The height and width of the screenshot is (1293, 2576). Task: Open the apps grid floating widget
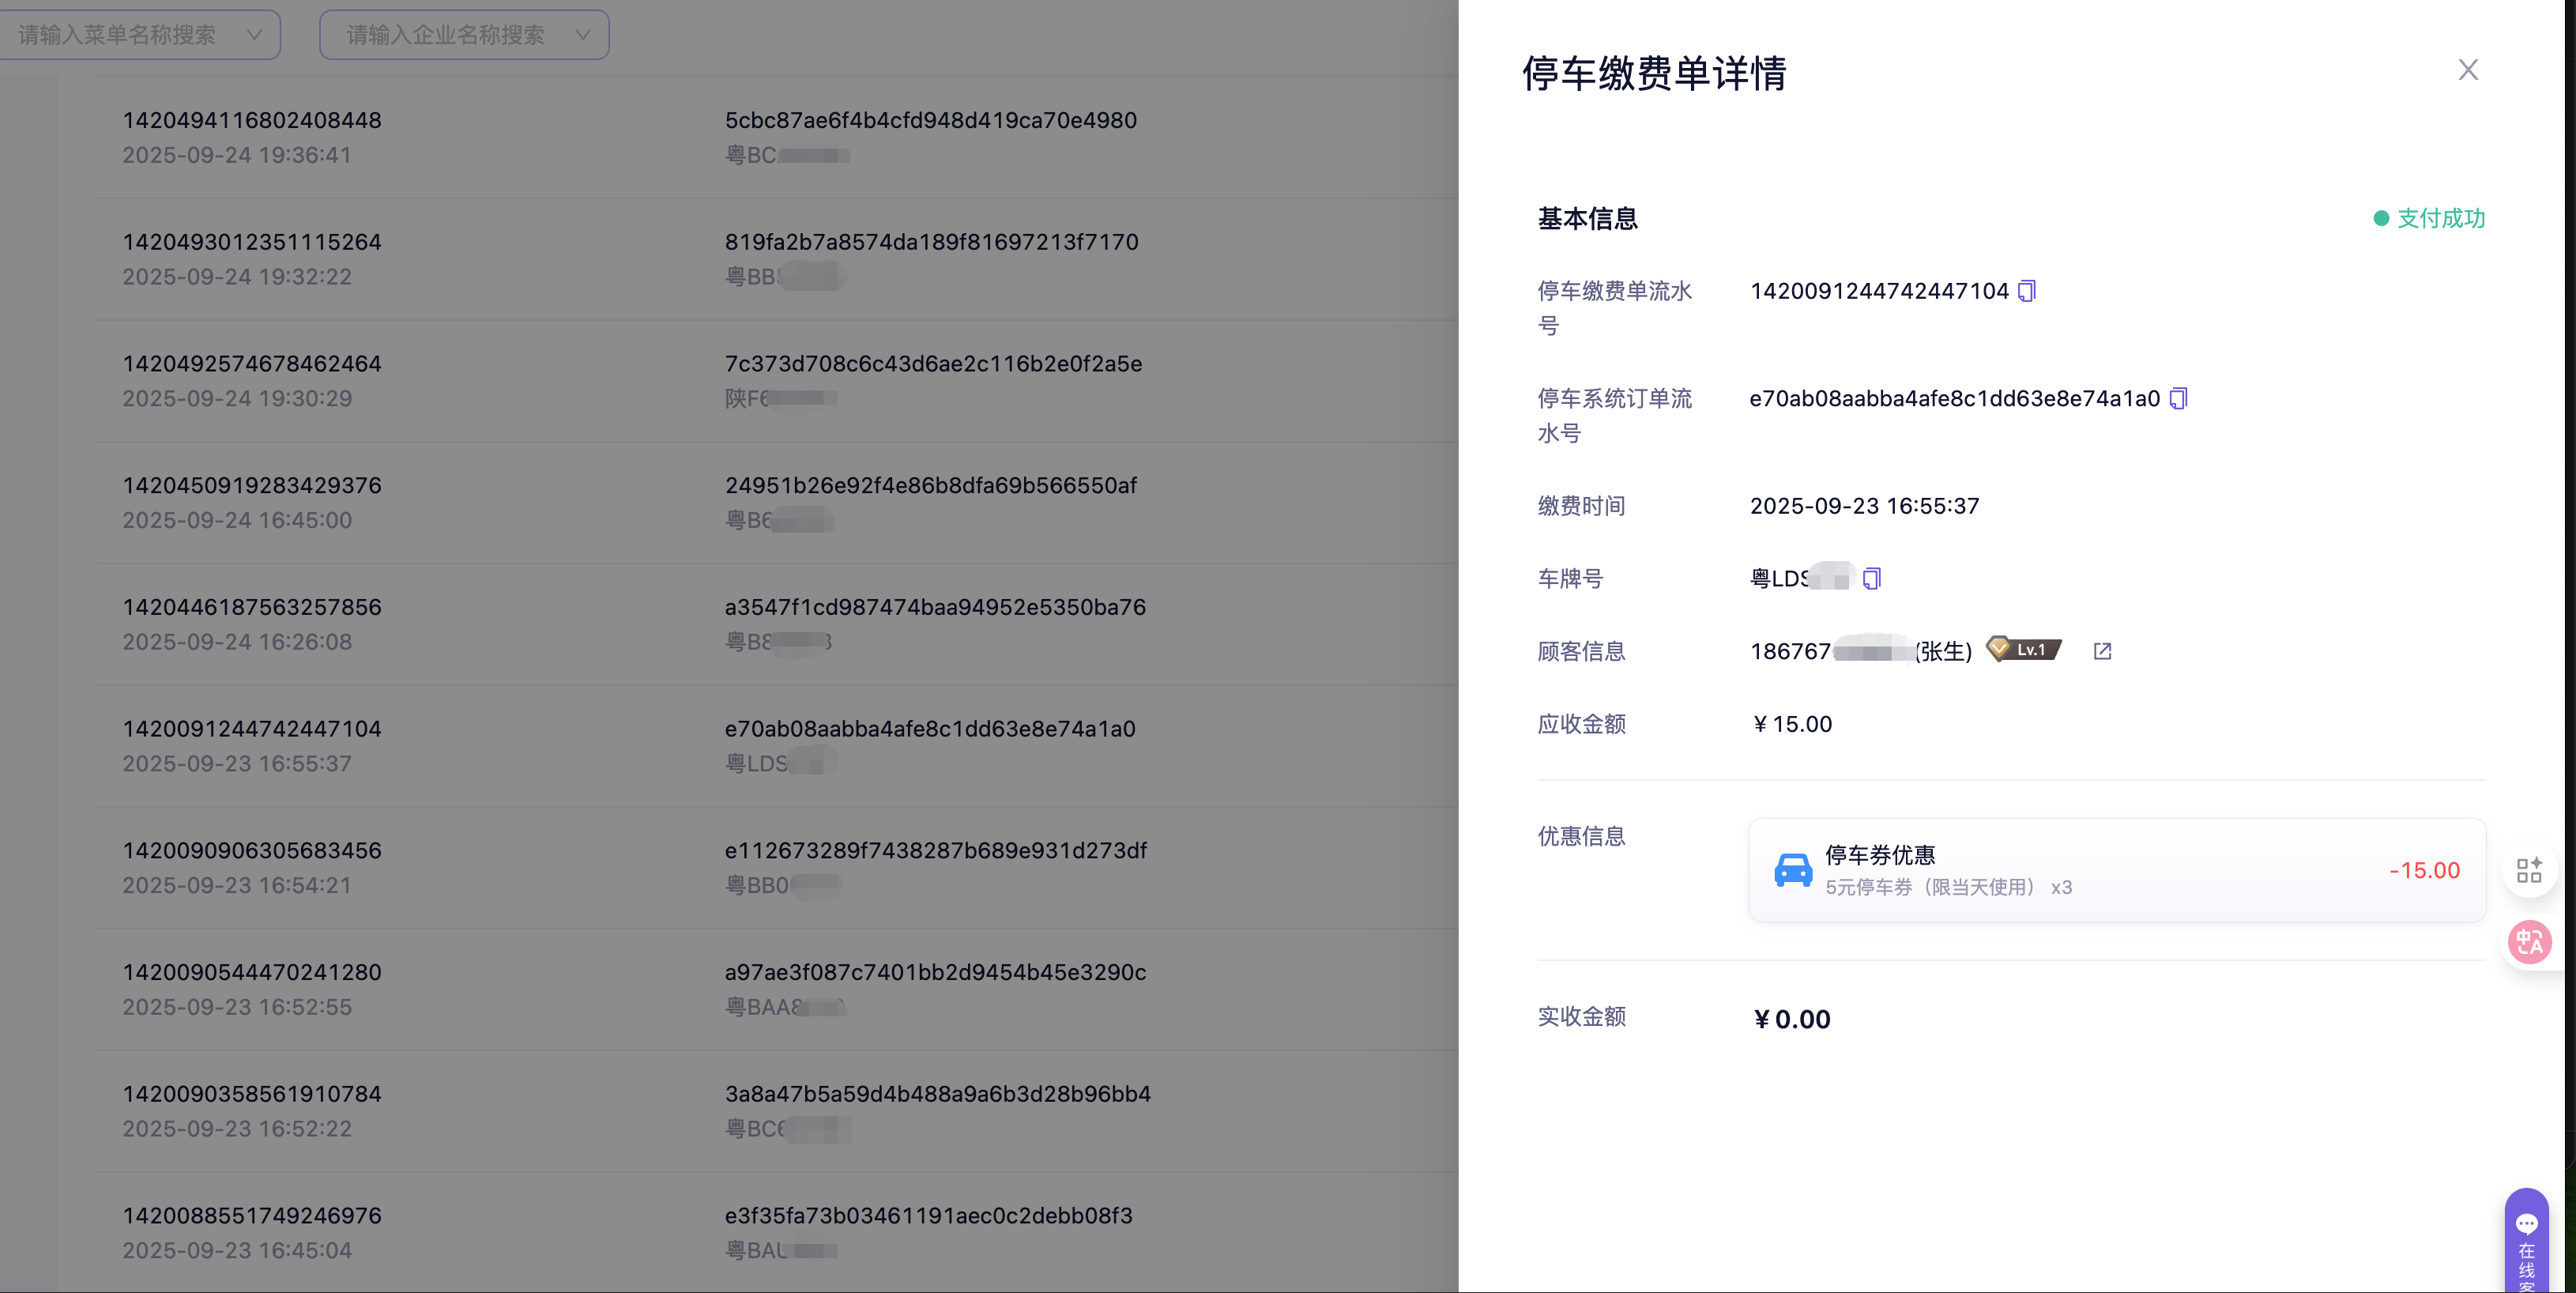(x=2529, y=870)
